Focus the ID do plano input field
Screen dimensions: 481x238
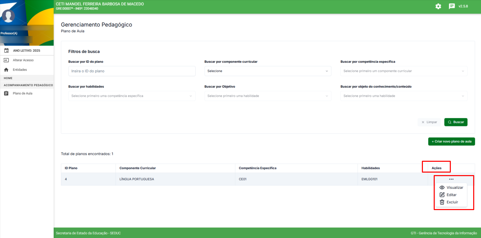coord(132,71)
